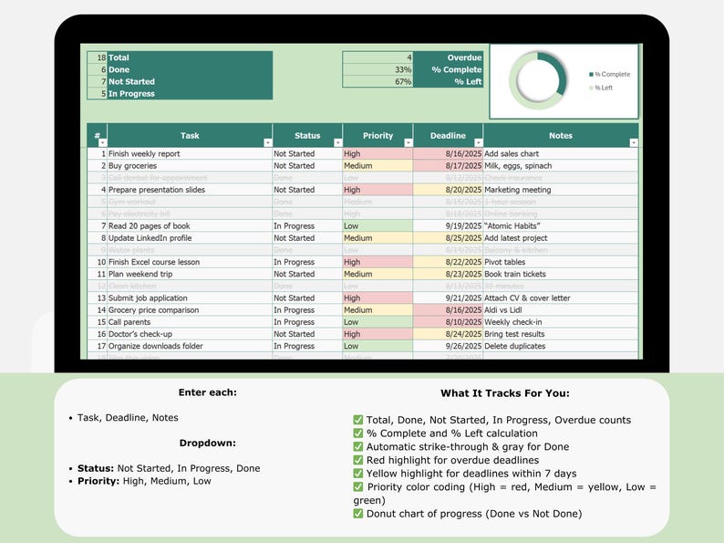Click the 8/22/2025 deadline cell
This screenshot has height=543, width=724.
pos(448,262)
